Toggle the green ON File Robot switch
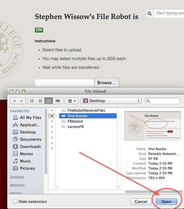Screen dimensions: 184x209 [39, 30]
